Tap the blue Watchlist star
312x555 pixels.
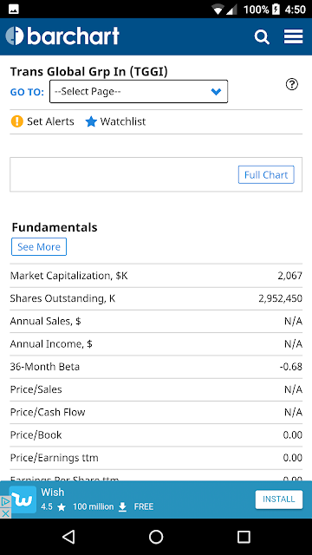point(91,121)
